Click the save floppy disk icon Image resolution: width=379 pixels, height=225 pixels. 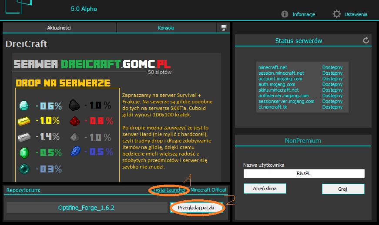(223, 28)
